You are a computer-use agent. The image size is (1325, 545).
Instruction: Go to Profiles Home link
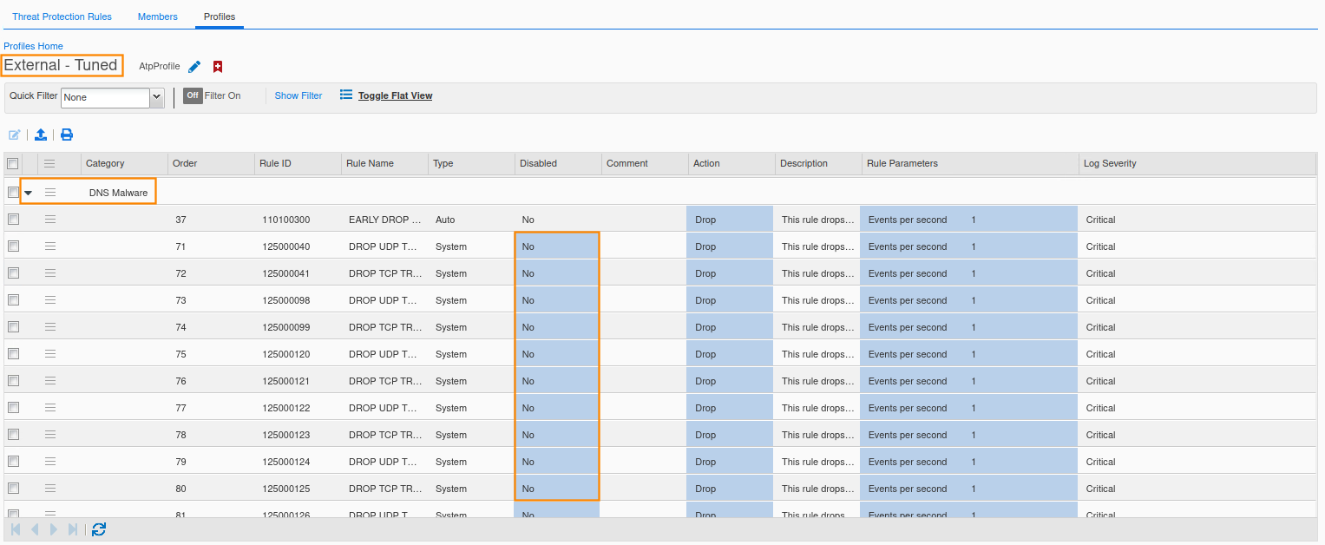33,46
